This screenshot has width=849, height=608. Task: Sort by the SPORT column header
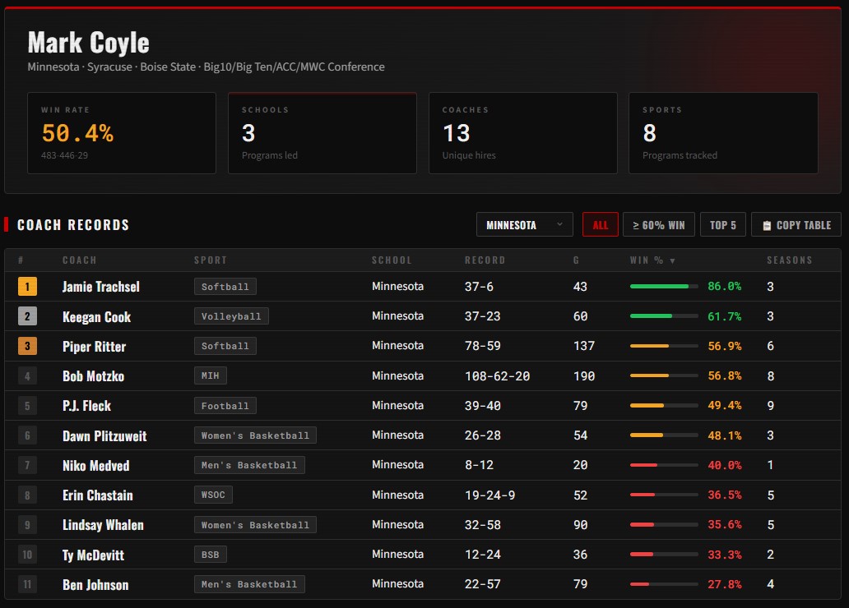pyautogui.click(x=211, y=260)
